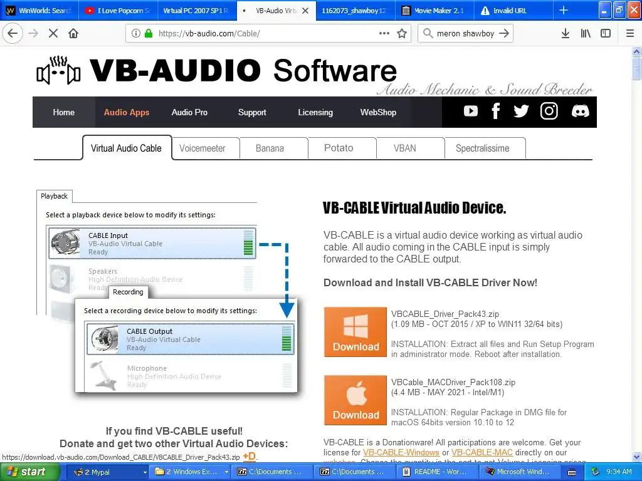The width and height of the screenshot is (642, 481).
Task: Switch to I Love Popcorn tab
Action: 118,11
